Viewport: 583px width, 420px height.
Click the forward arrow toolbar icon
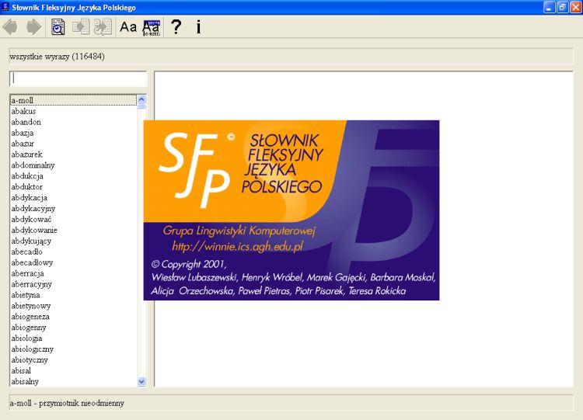[33, 26]
